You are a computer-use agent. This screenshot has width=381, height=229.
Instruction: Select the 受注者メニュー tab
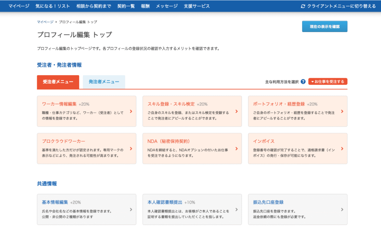(x=58, y=82)
